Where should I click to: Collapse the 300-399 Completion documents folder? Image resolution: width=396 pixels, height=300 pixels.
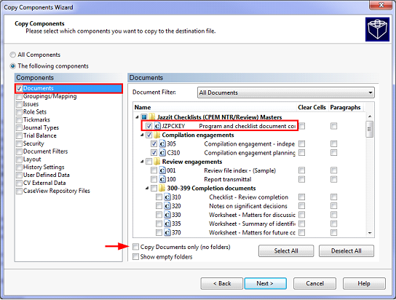coord(147,188)
